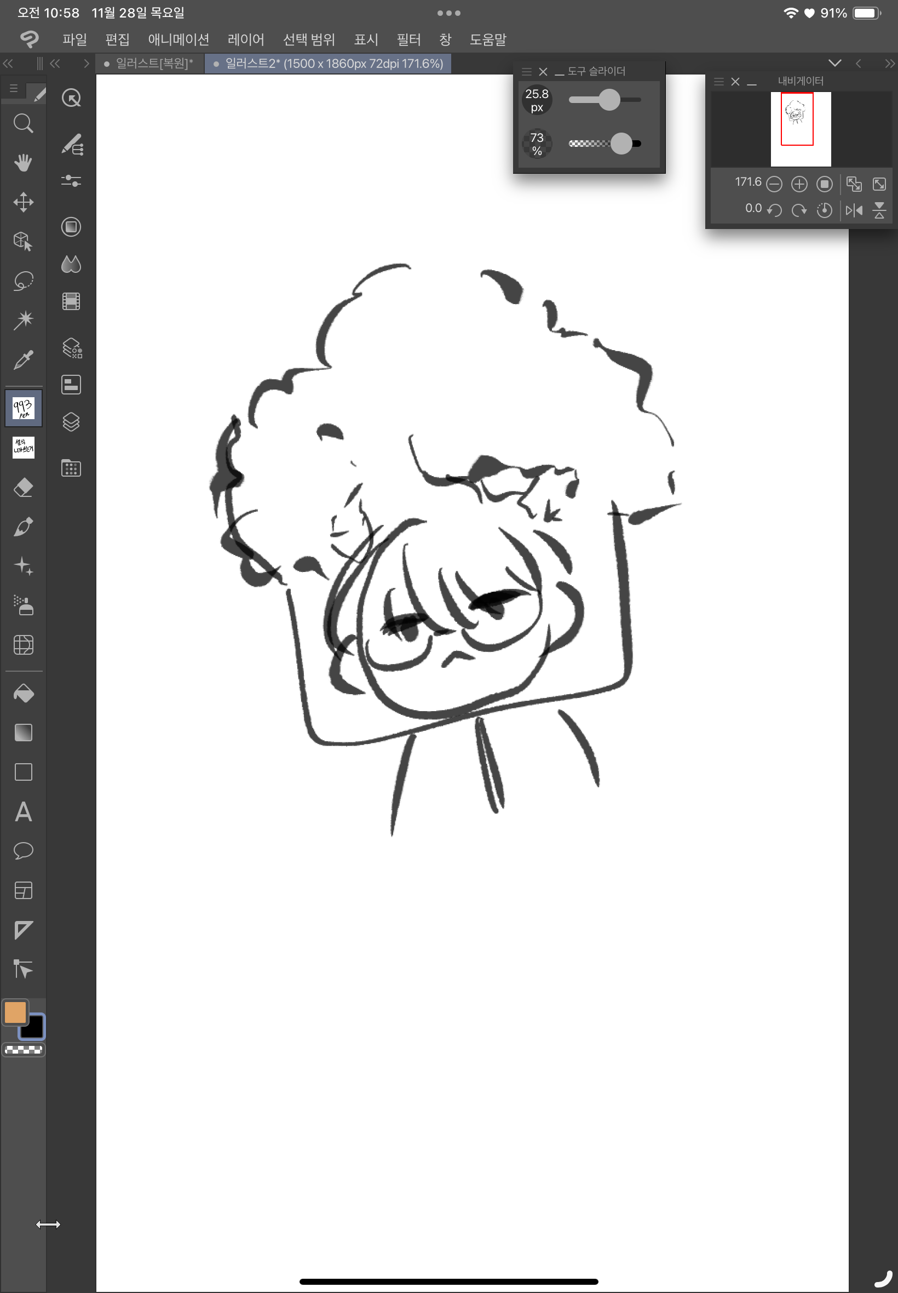Screen dimensions: 898x1293
Task: Open the 편집 menu
Action: tap(117, 39)
